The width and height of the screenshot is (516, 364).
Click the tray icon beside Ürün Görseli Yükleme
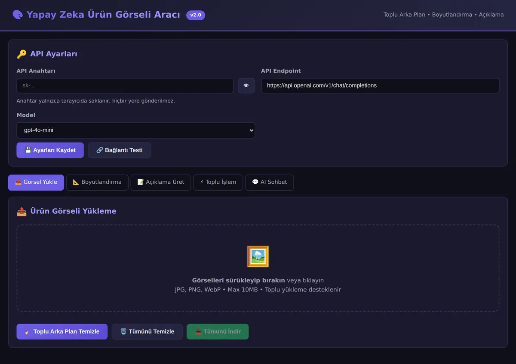pos(21,211)
